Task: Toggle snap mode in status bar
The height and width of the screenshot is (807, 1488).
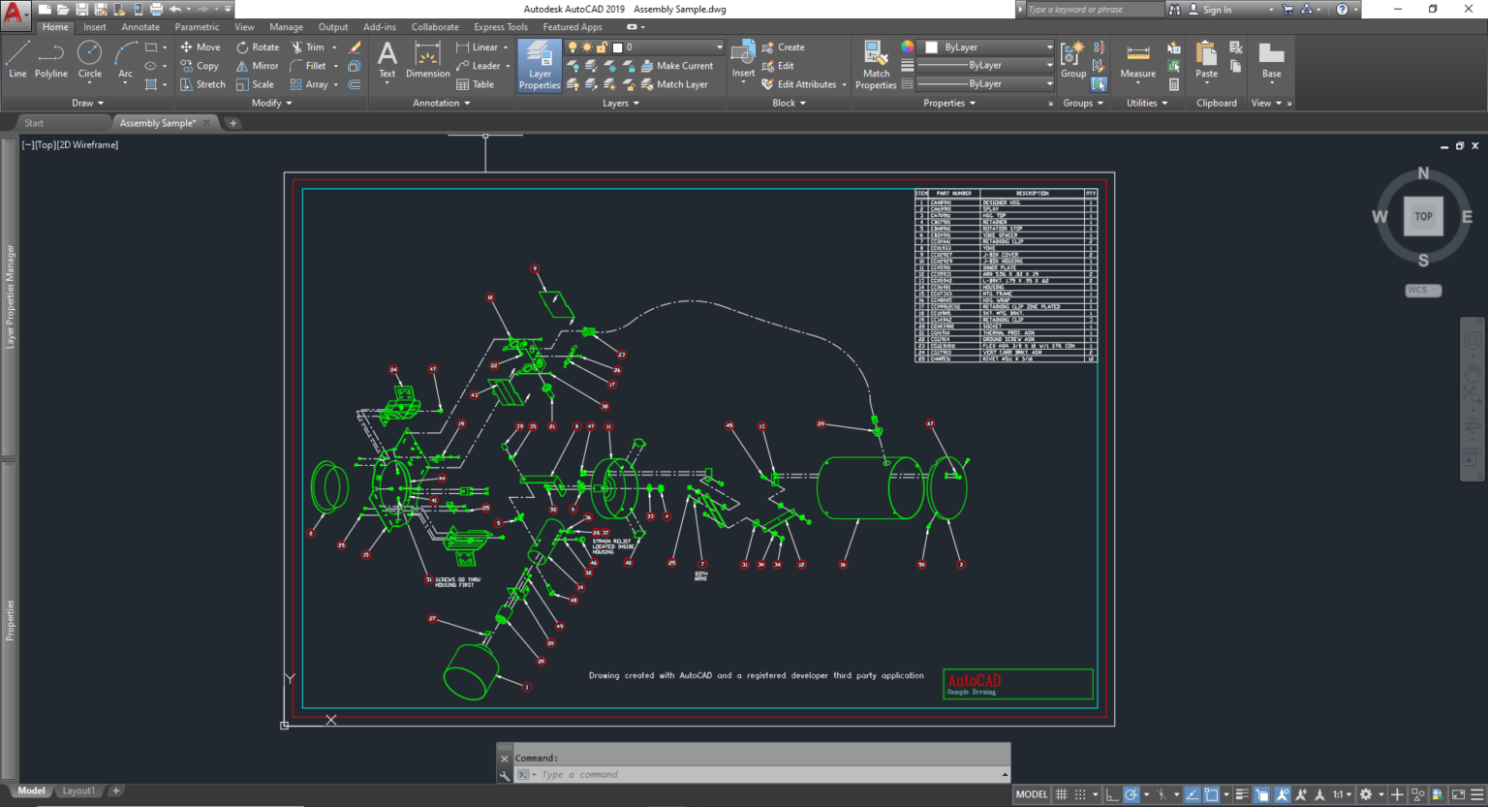Action: (1080, 794)
